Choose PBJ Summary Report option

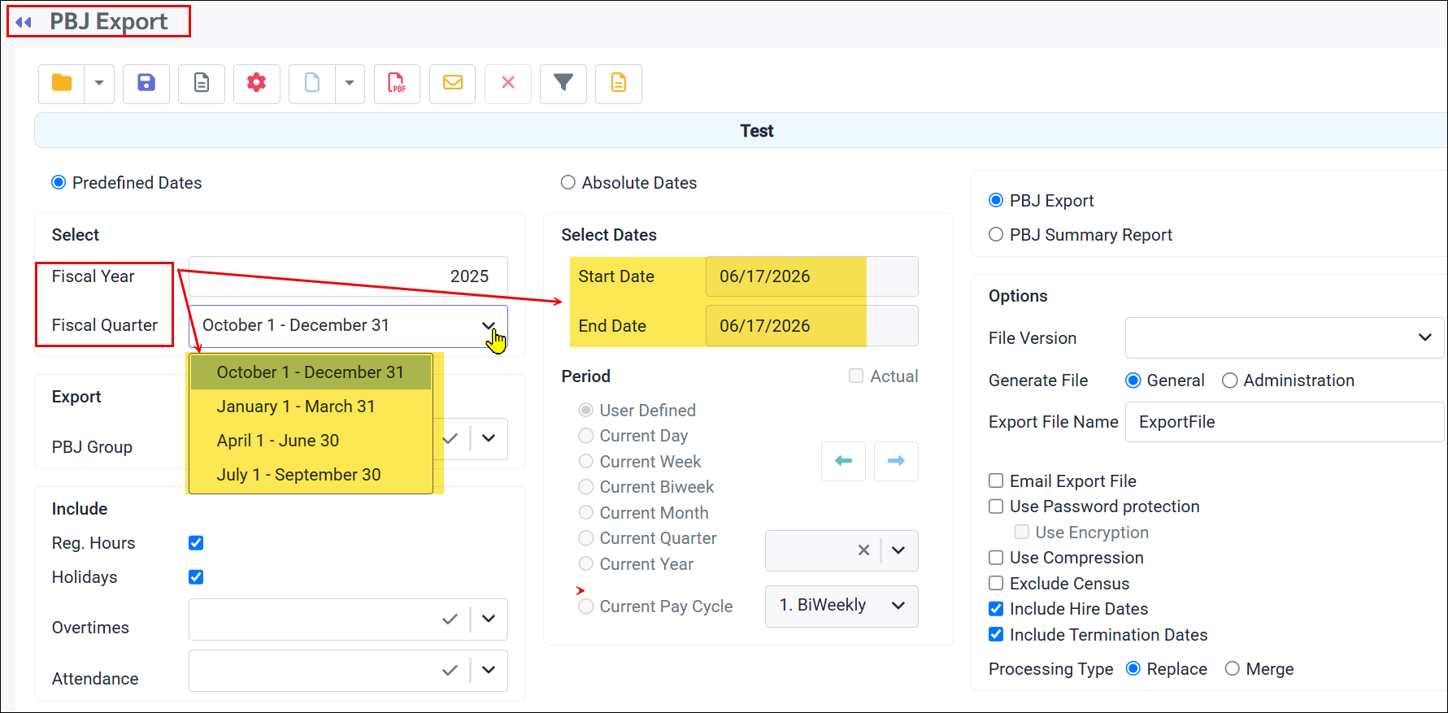tap(996, 234)
